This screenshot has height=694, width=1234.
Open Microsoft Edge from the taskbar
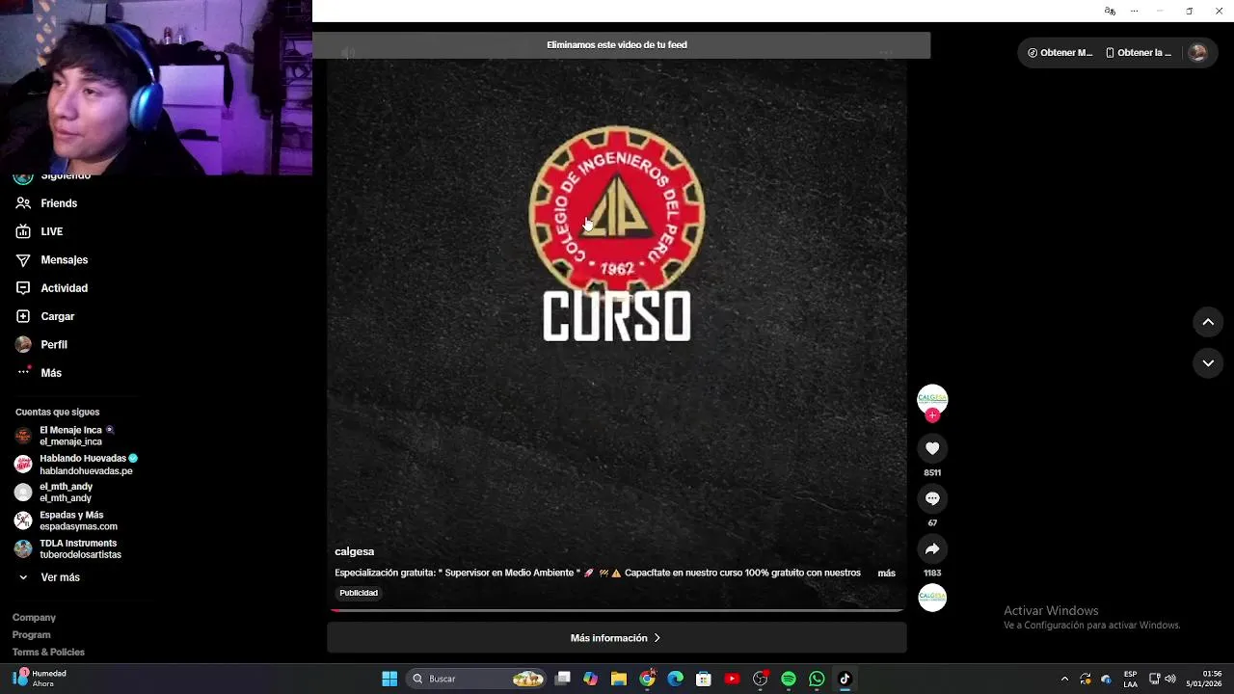(676, 679)
